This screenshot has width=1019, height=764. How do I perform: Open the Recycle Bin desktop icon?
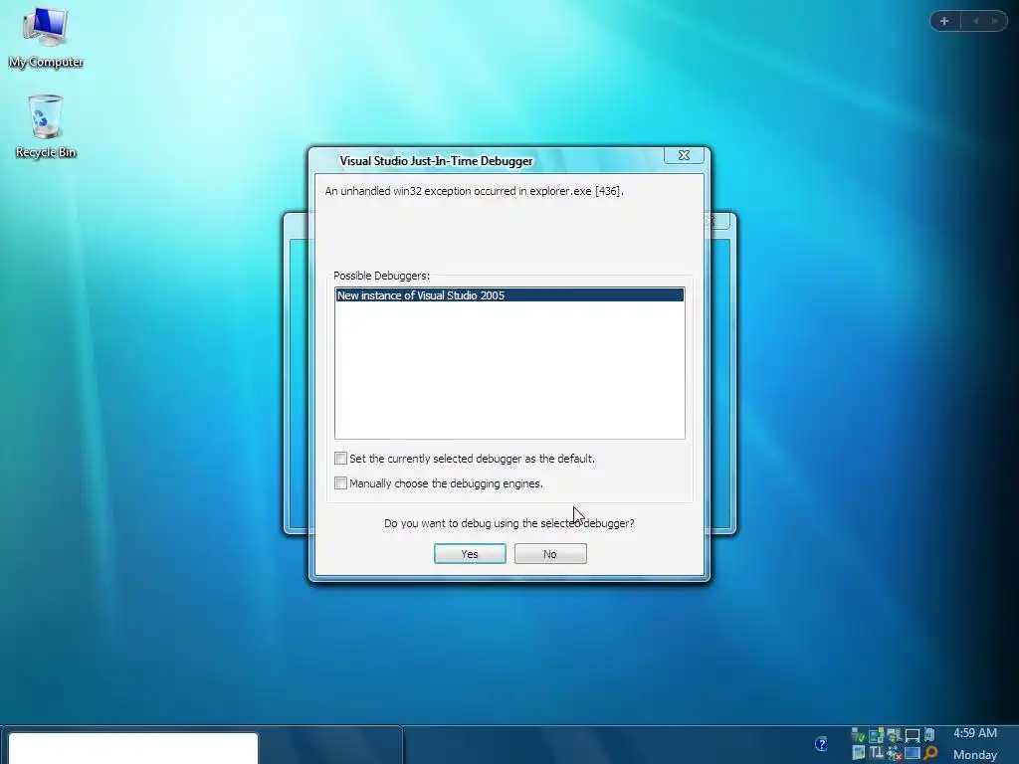46,126
